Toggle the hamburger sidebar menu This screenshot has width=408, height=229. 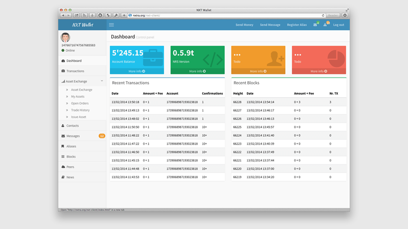click(x=111, y=25)
